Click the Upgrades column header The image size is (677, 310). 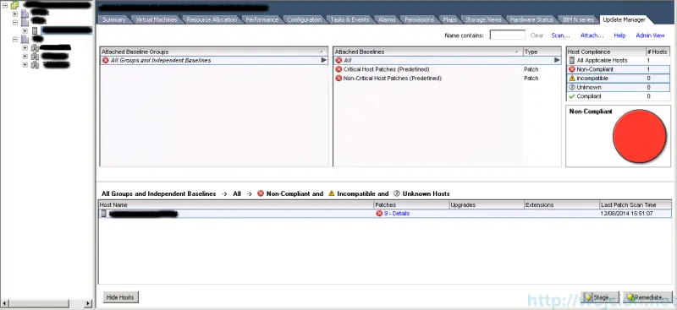coord(487,204)
